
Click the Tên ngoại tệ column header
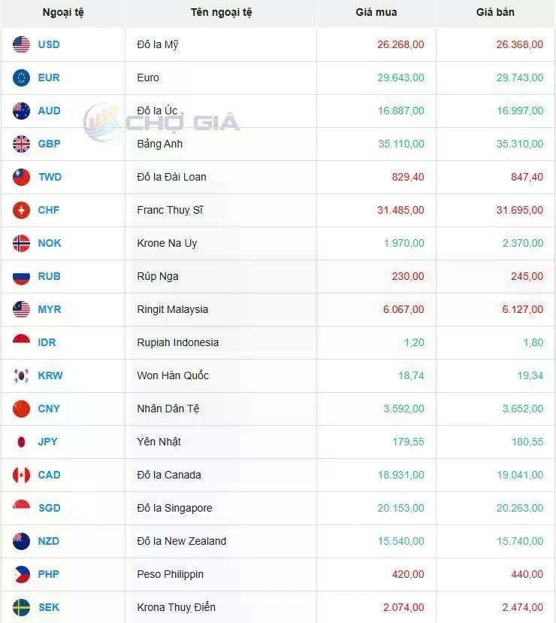click(x=221, y=12)
